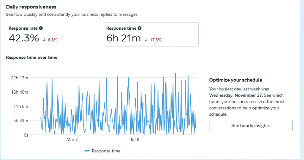304x160 pixels.
Task: Select the Response rate metric card
Action: pos(53,34)
